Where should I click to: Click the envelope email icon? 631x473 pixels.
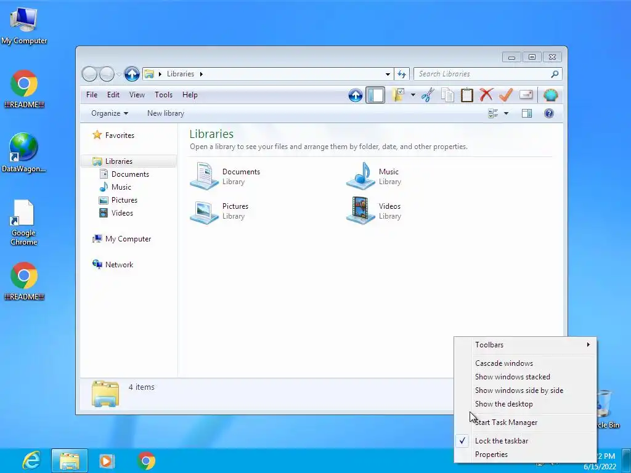526,94
